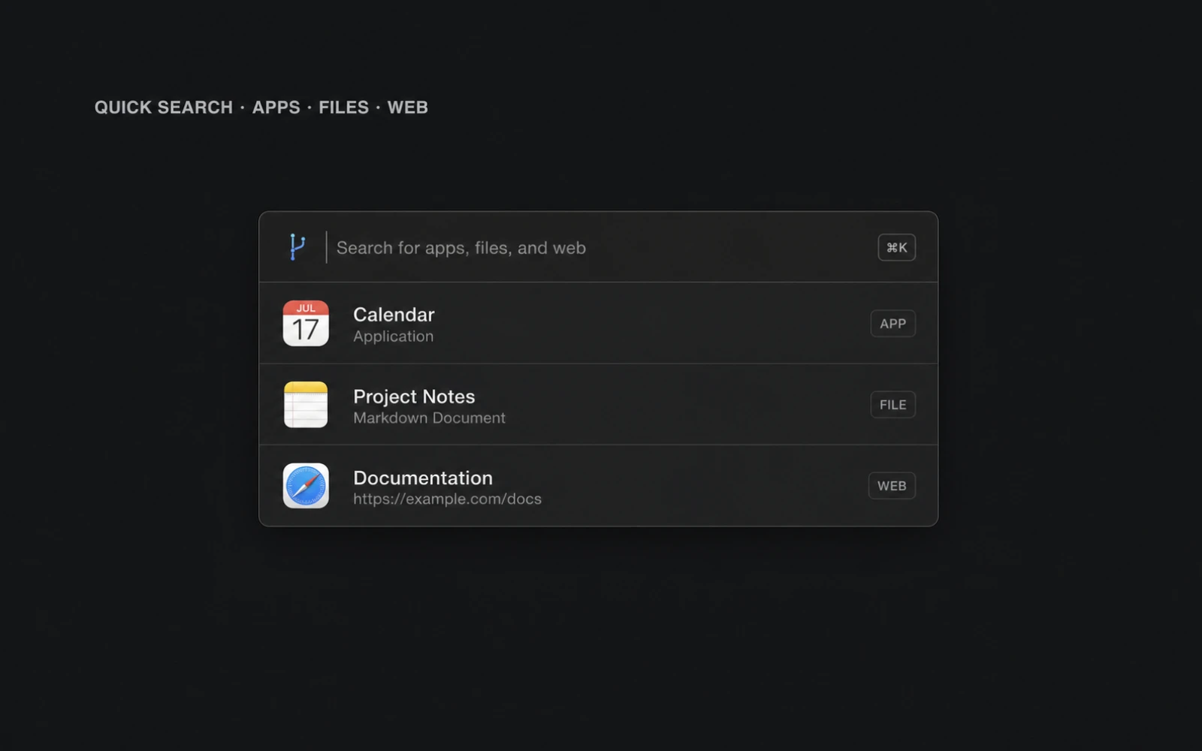Viewport: 1202px width, 751px height.
Task: Open the Calendar app icon
Action: (x=306, y=323)
